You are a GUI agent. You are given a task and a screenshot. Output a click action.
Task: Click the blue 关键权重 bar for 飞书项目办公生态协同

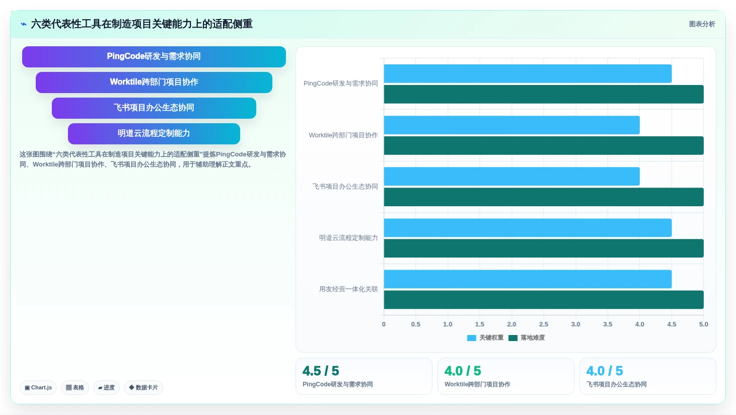[x=511, y=177]
